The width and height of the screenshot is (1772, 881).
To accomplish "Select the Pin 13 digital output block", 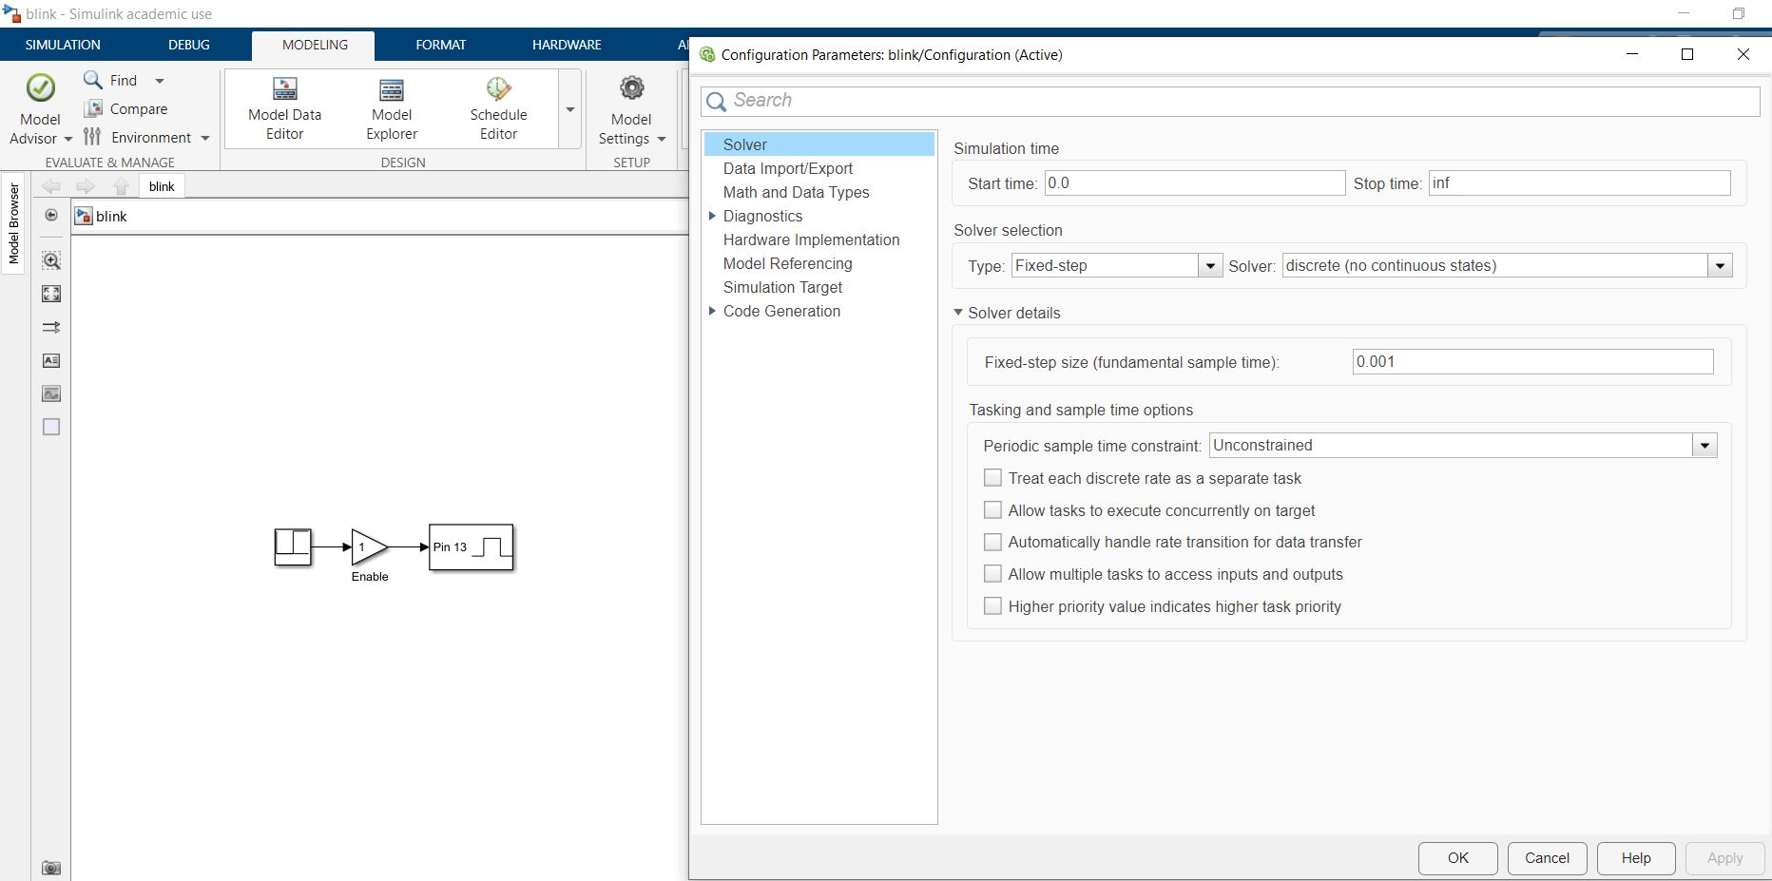I will pyautogui.click(x=472, y=547).
